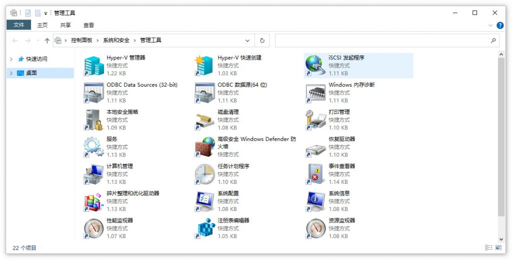512x260 pixels.
Task: Open the address bar history dropdown
Action: (x=247, y=41)
